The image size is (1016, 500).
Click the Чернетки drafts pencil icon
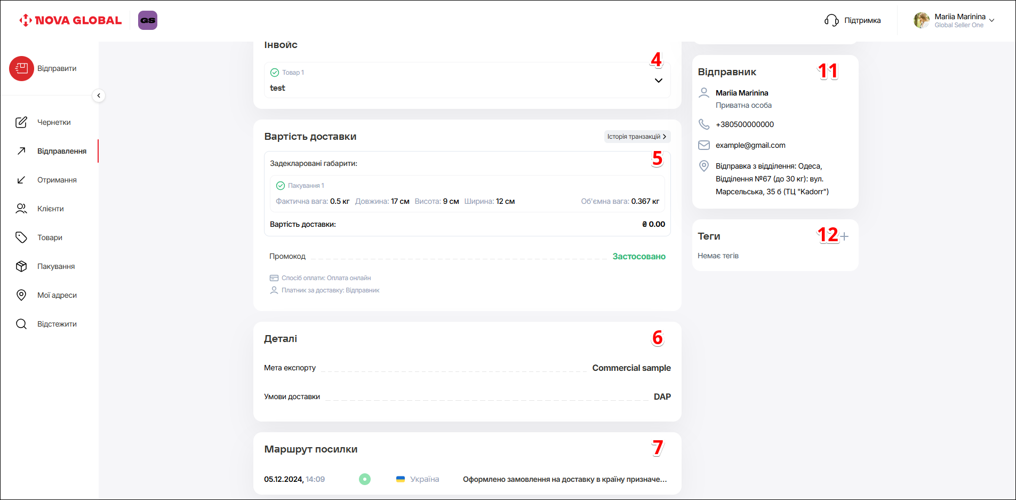pos(21,122)
